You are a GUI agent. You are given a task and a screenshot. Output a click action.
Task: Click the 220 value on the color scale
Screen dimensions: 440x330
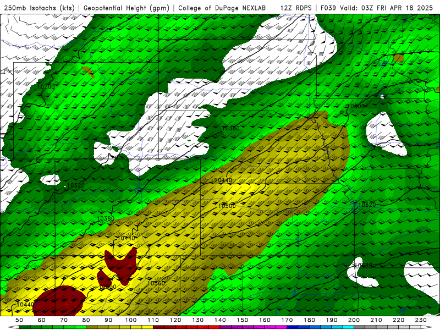pyautogui.click(x=398, y=320)
